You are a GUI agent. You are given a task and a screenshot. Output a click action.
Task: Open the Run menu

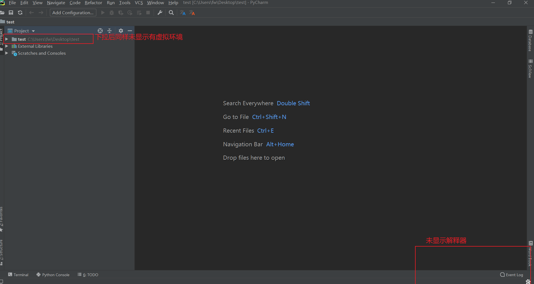(x=111, y=3)
